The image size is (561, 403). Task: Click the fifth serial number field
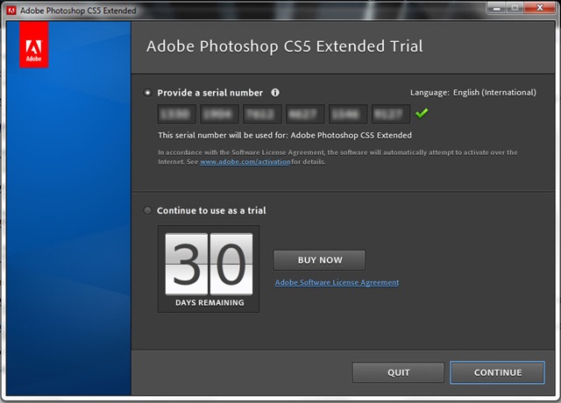click(x=348, y=114)
